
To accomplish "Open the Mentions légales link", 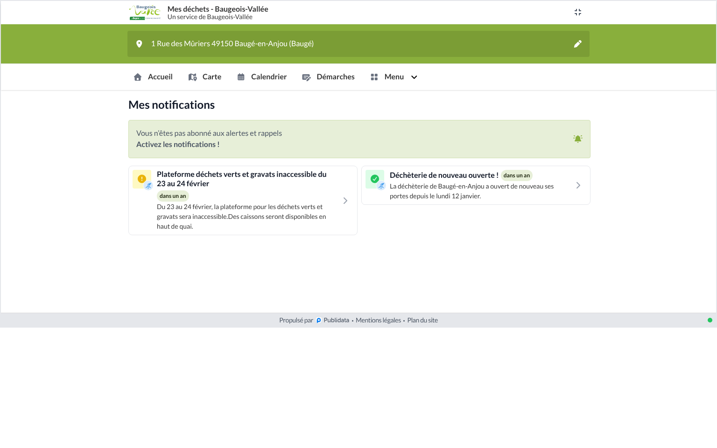I will pyautogui.click(x=378, y=320).
